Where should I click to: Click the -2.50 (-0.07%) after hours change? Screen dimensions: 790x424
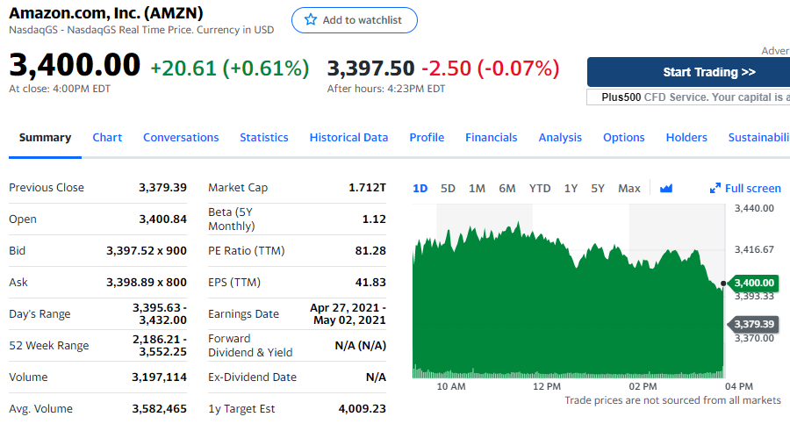tap(490, 68)
